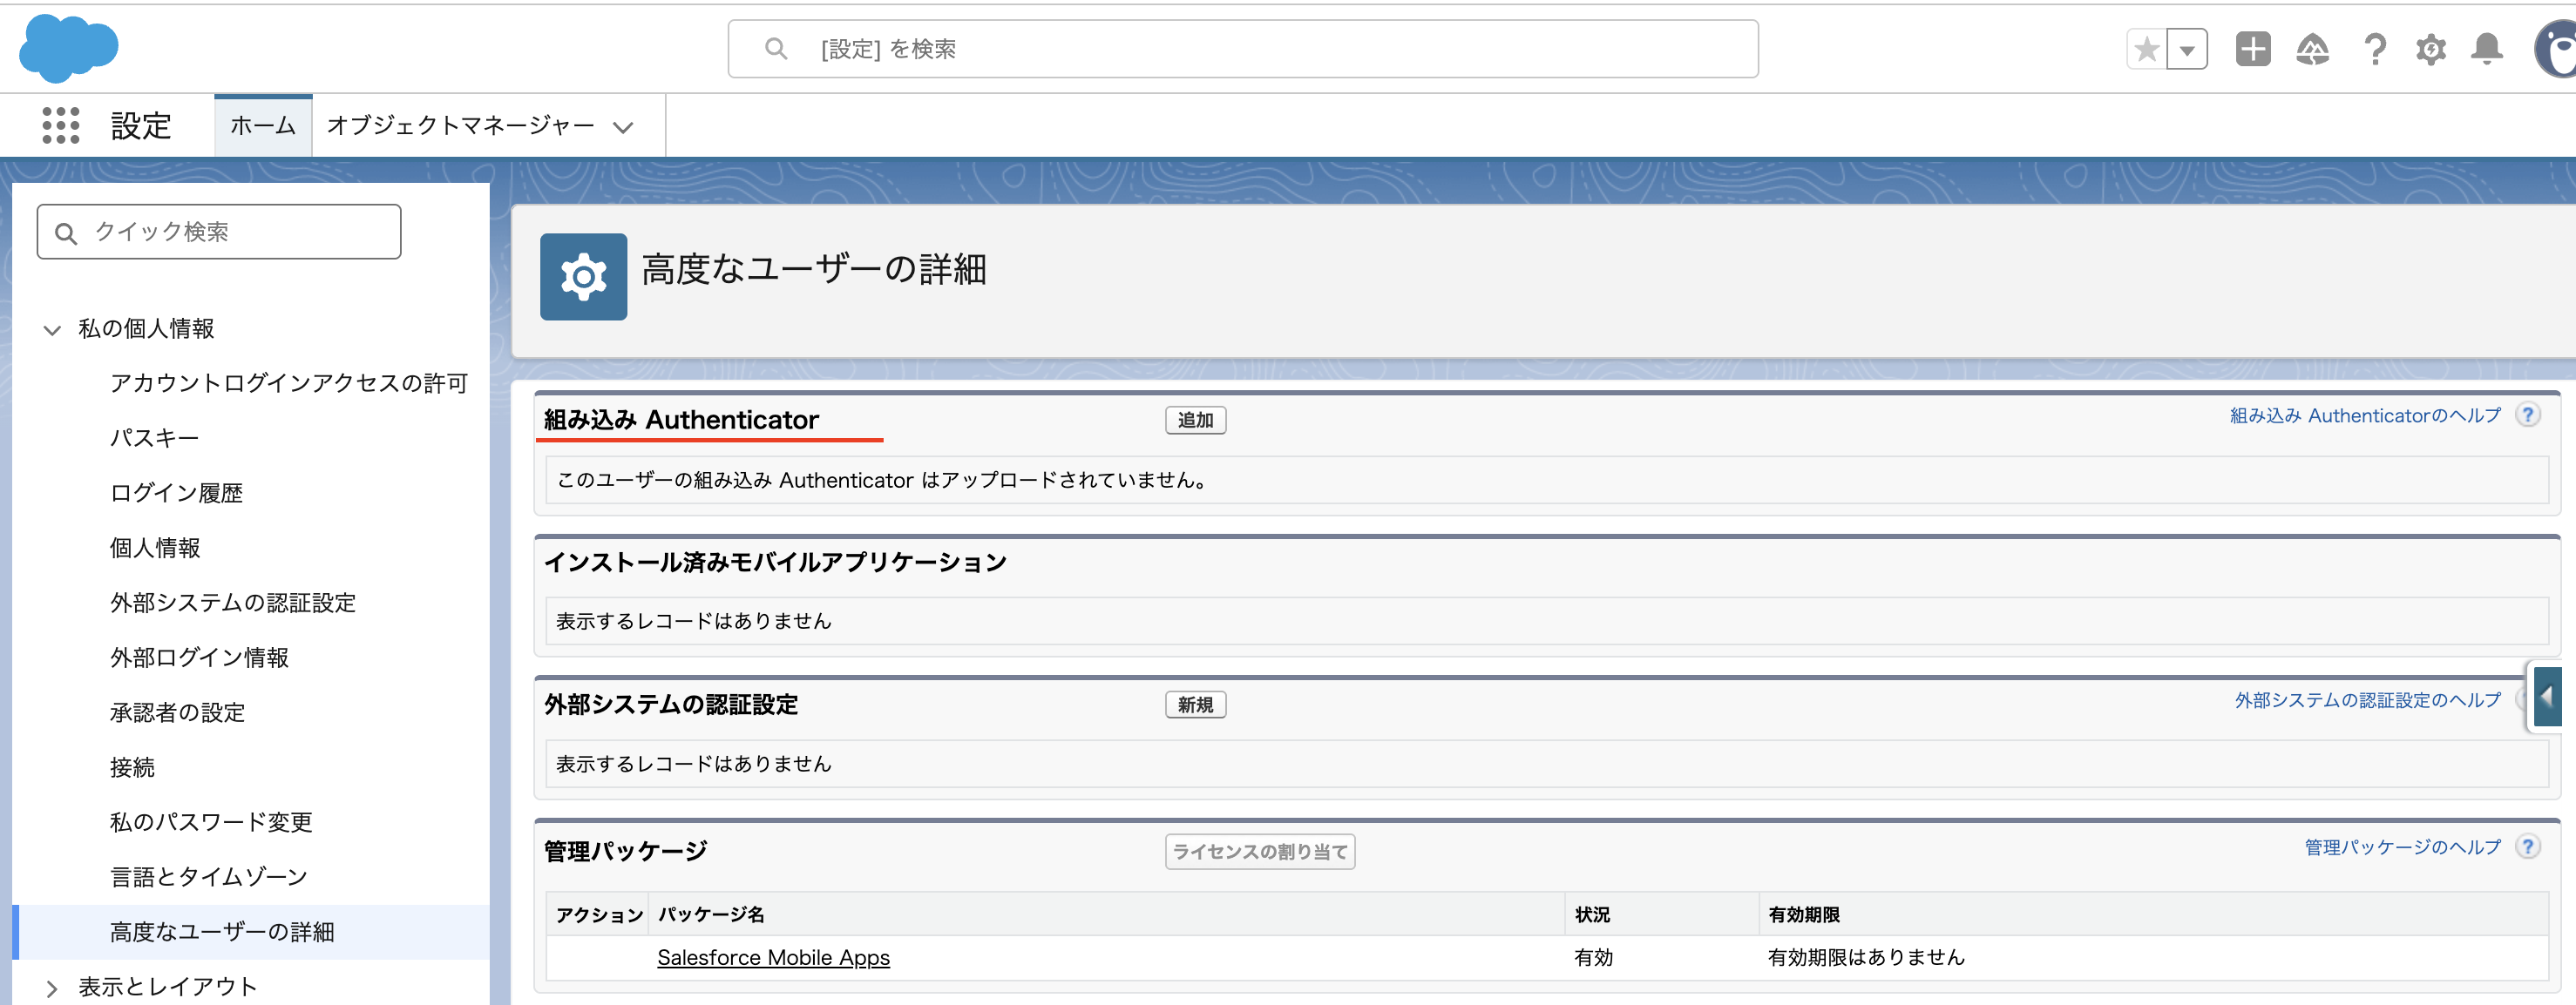Expand the collapsed side panel arrow
2576x1005 pixels.
click(x=2547, y=697)
